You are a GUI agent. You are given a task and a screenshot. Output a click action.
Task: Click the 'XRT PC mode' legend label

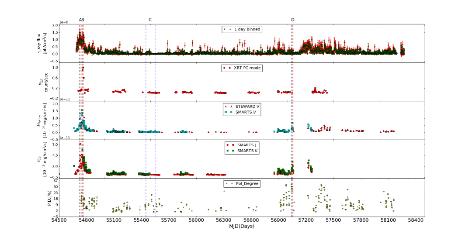coord(248,68)
